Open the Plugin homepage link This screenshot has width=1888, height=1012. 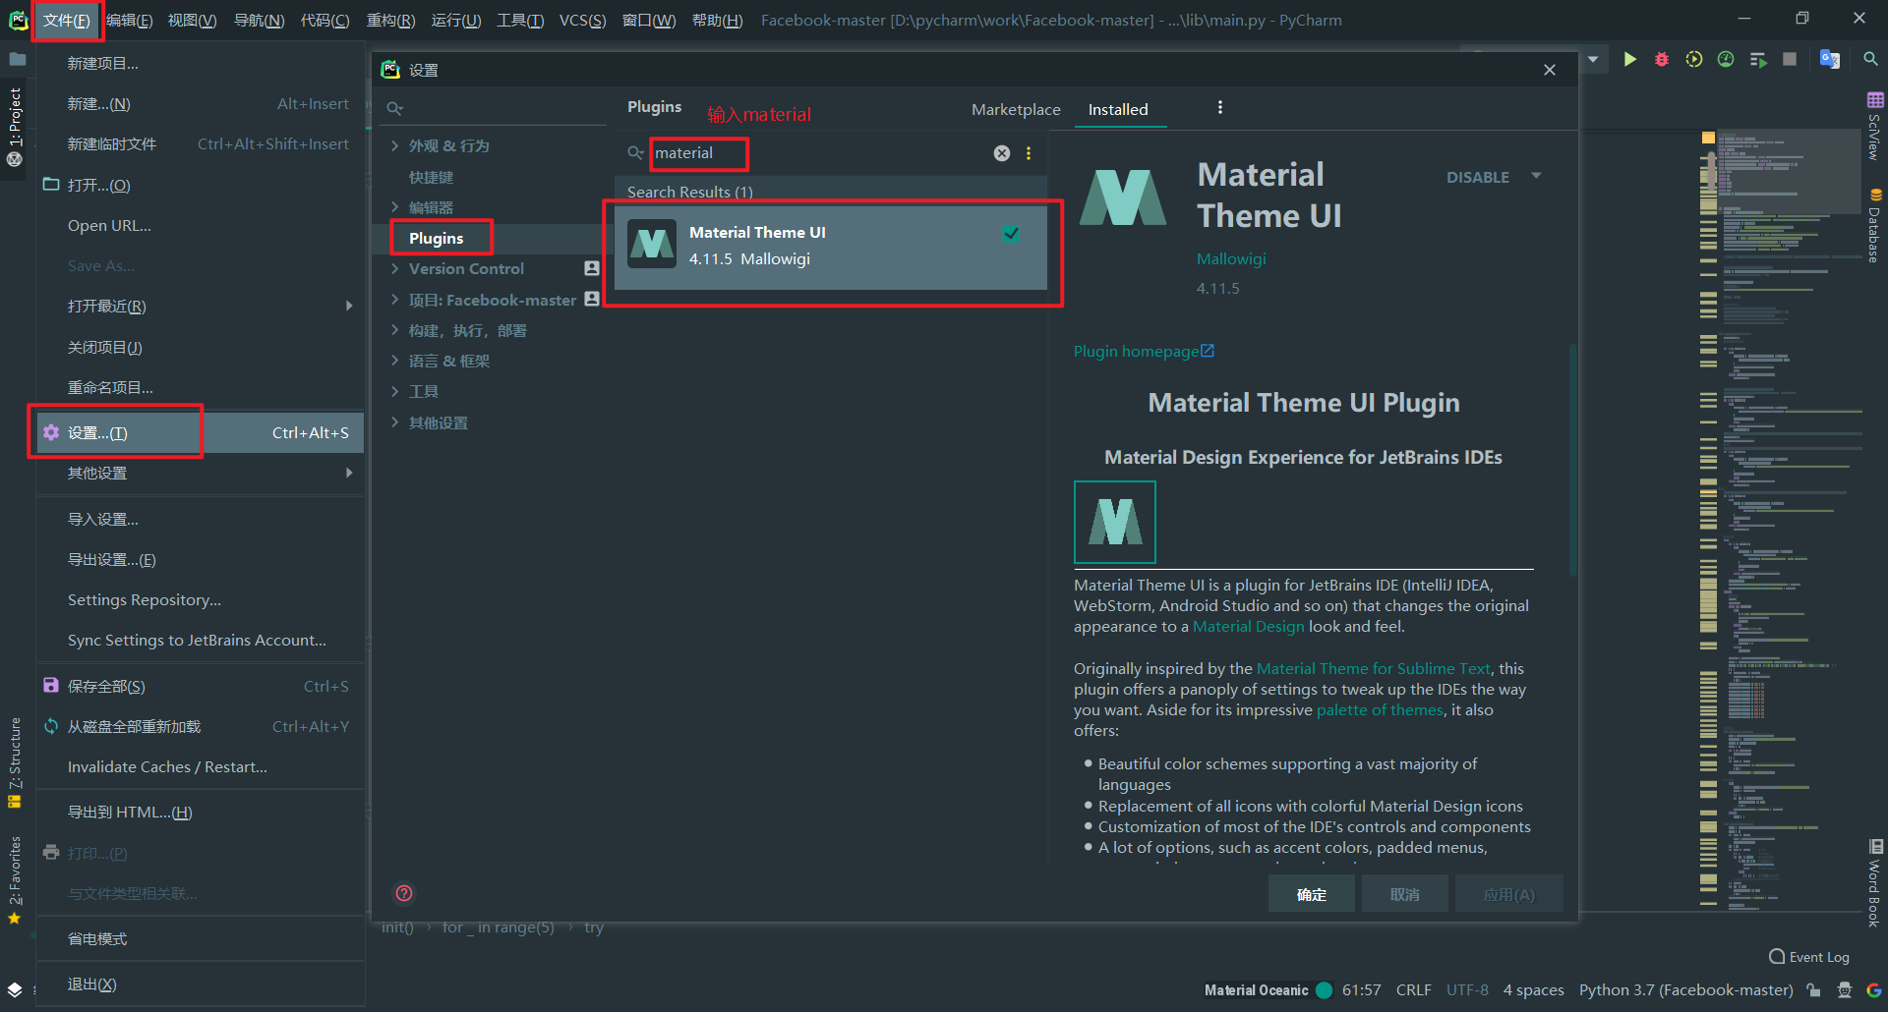1144,352
